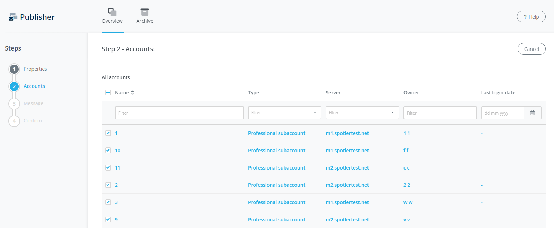
Task: Switch to the Archive tab
Action: 145,17
